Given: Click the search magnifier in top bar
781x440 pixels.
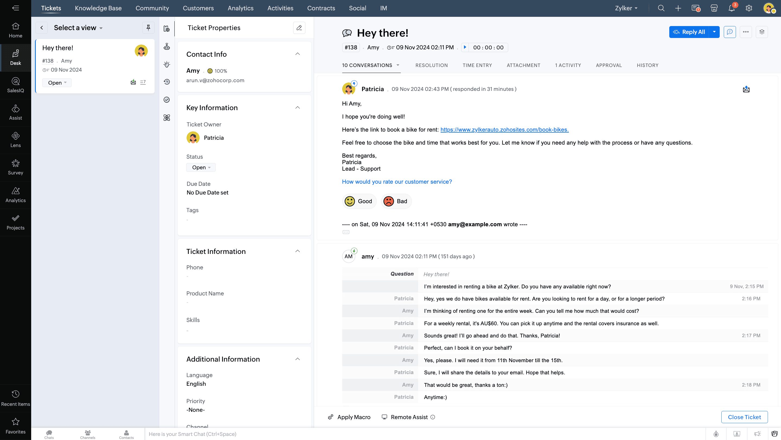Looking at the screenshot, I should pos(661,8).
